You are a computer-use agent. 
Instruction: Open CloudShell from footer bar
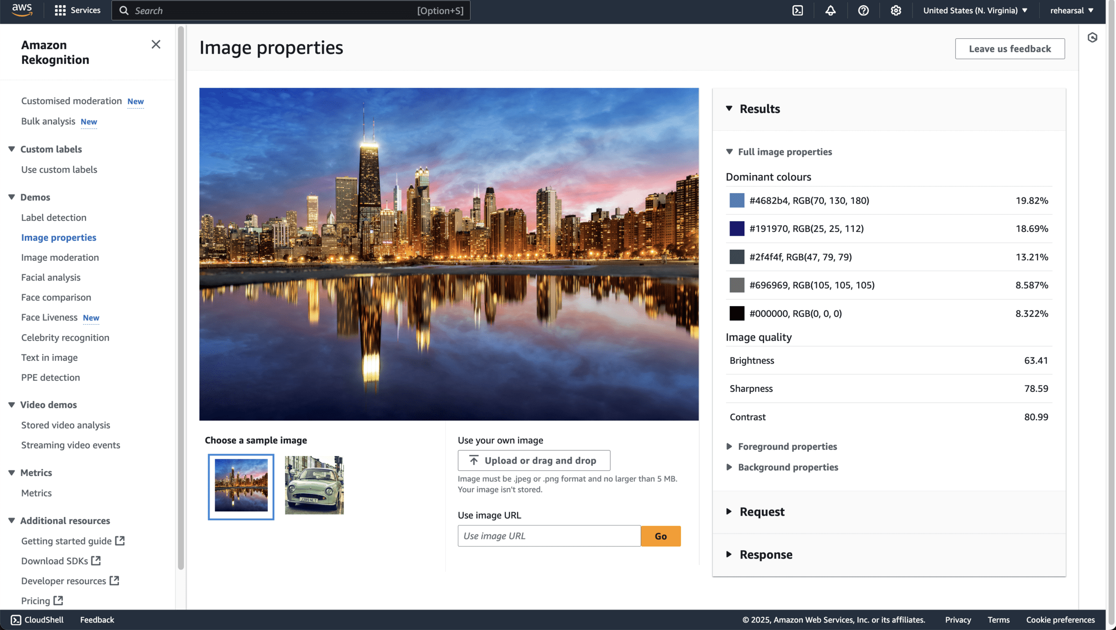point(37,620)
